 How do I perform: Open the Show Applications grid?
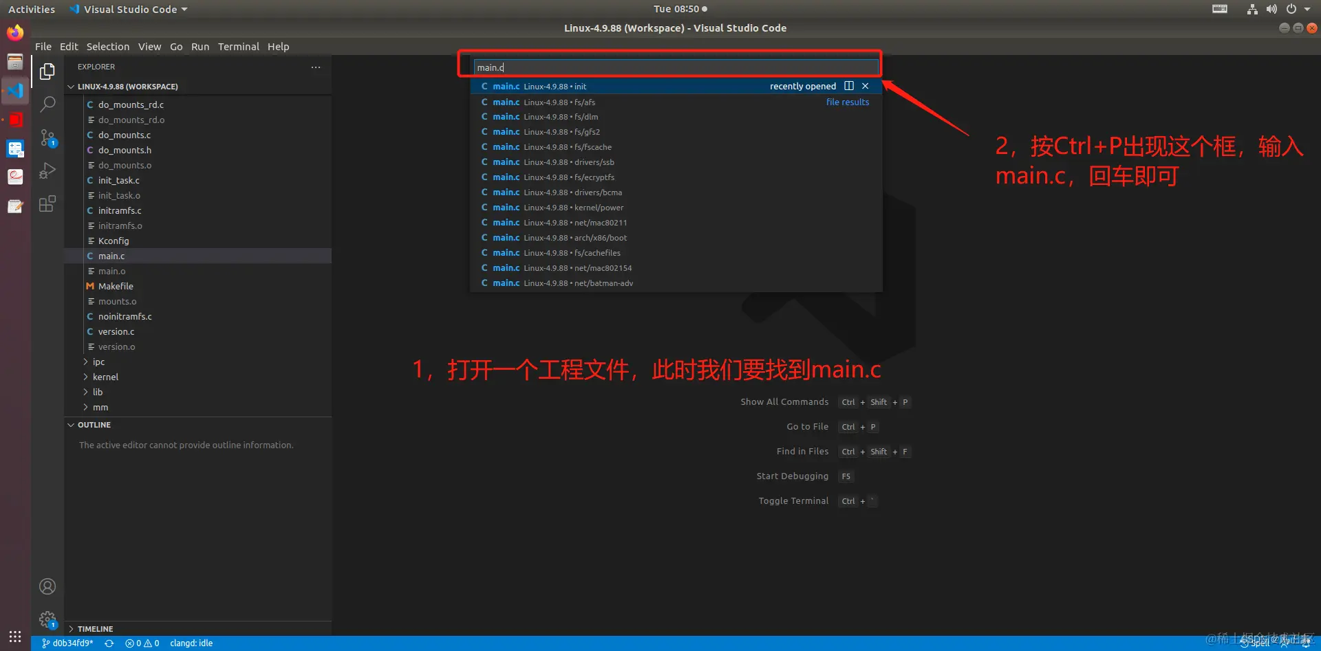coord(15,637)
